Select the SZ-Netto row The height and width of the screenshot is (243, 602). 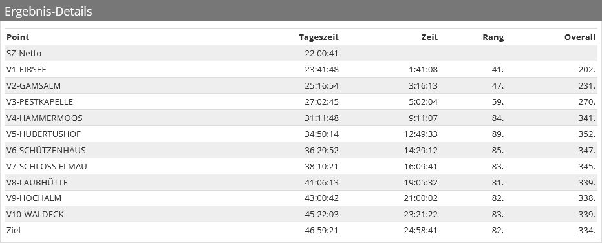(x=301, y=54)
